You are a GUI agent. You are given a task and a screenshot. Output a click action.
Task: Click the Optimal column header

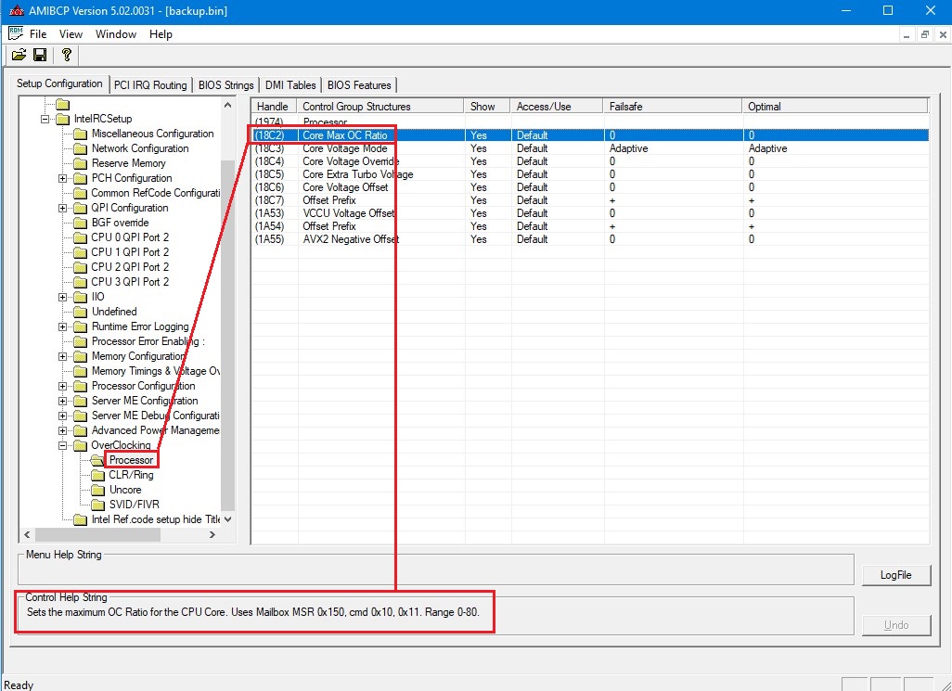pyautogui.click(x=835, y=106)
